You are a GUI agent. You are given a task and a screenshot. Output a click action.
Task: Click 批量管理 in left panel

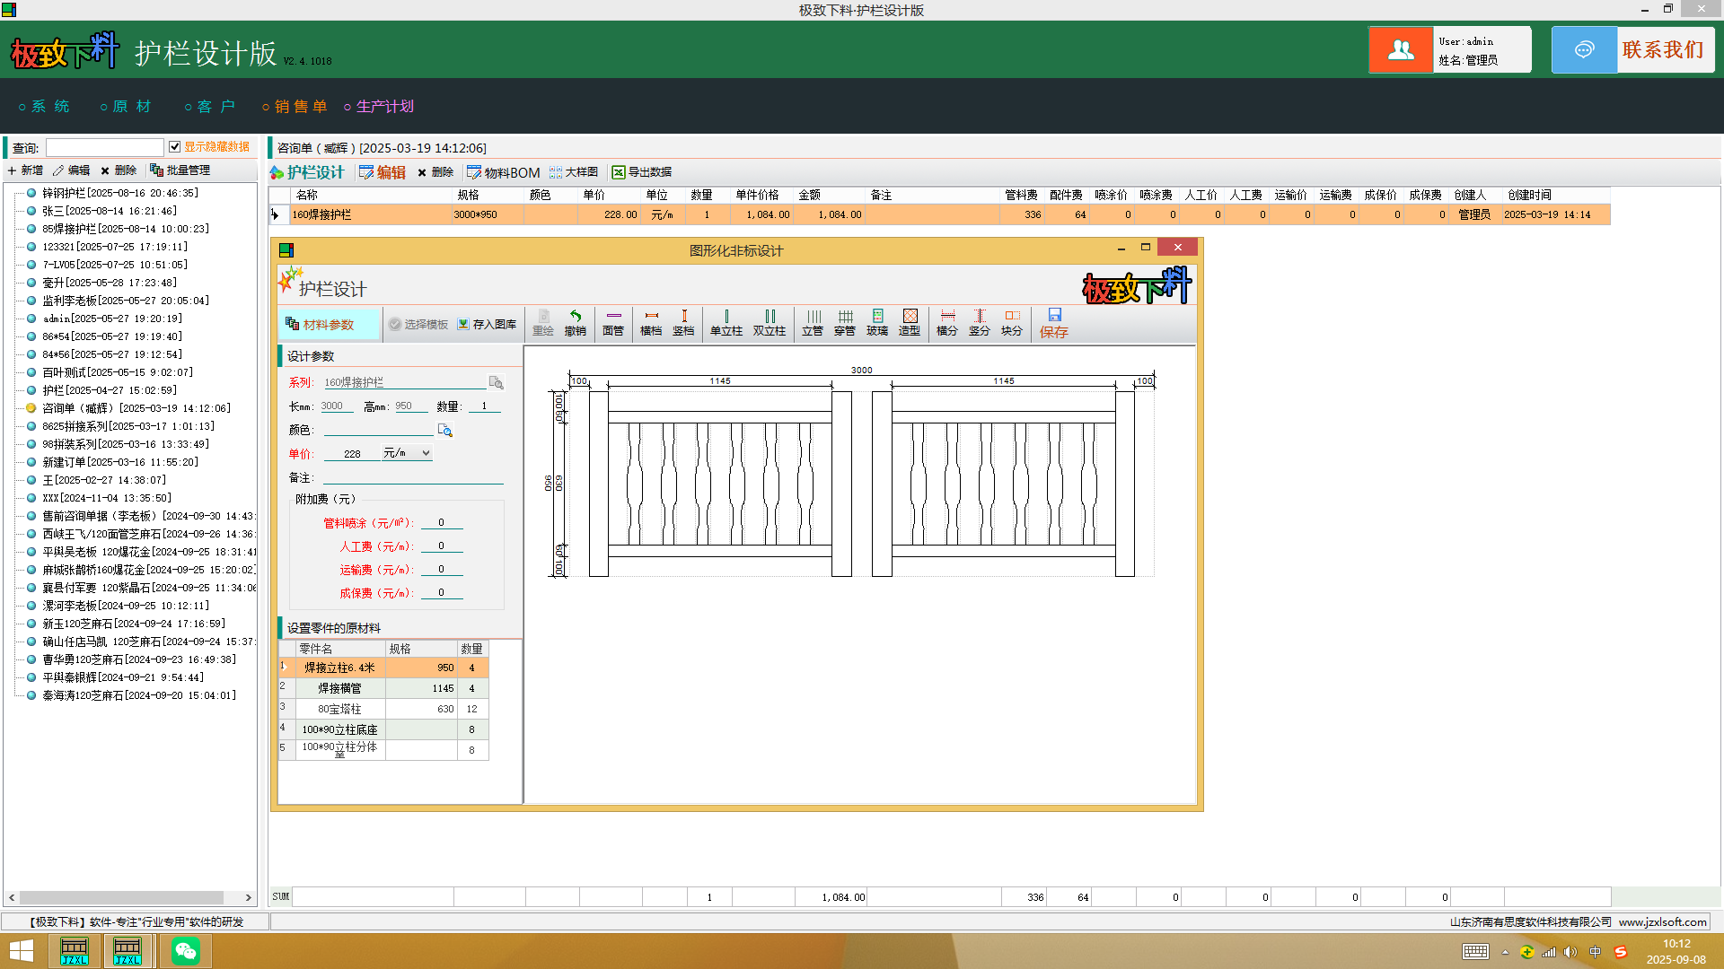click(180, 170)
